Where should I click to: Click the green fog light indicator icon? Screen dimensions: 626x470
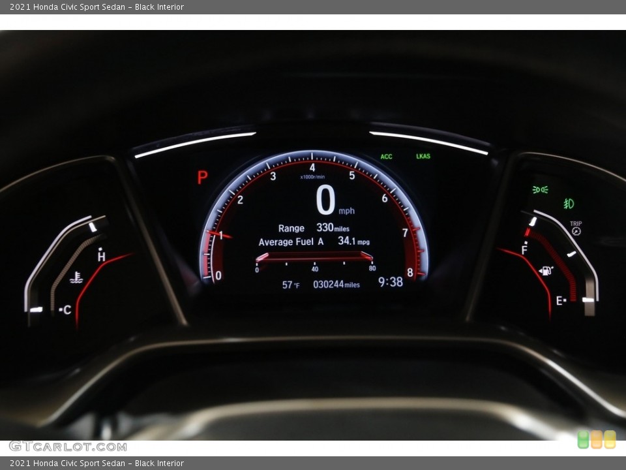pyautogui.click(x=569, y=204)
